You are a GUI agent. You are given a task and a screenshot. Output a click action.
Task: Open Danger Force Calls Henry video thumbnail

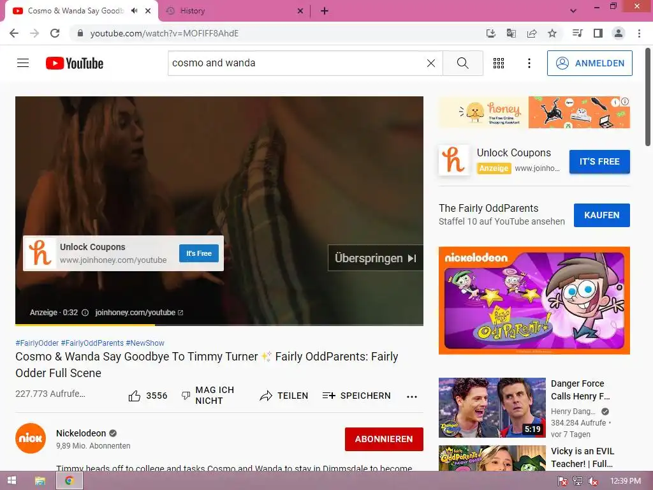(x=492, y=408)
